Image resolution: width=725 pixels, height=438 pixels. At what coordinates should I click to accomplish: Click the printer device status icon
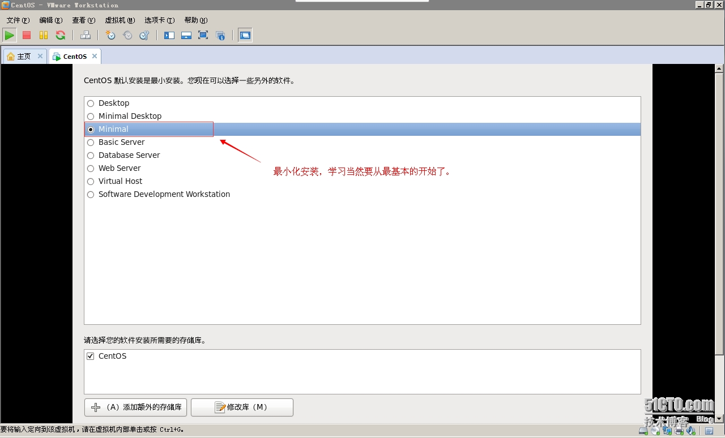679,431
